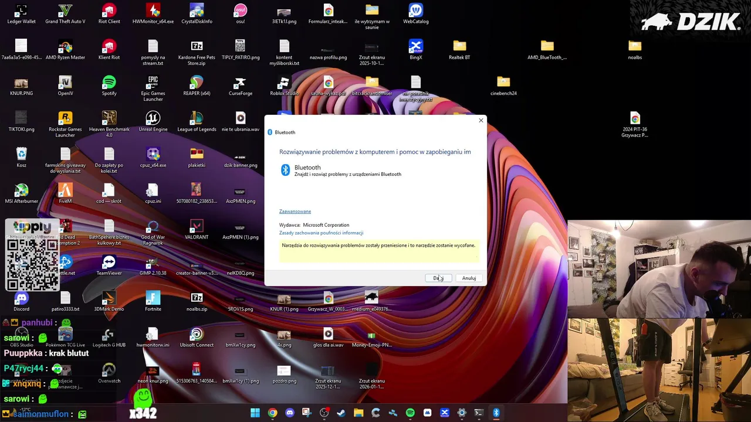The image size is (751, 422).
Task: Open Snipping Tool from the taskbar
Action: click(306, 413)
